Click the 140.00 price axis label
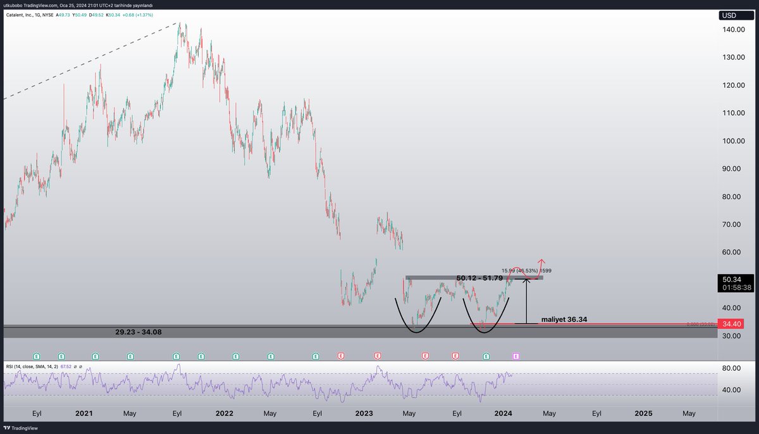This screenshot has width=759, height=434. (734, 29)
